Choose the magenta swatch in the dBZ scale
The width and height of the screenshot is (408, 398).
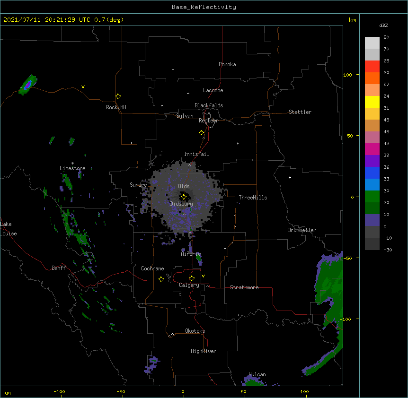372,149
